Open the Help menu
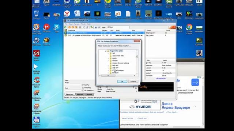Screen dimensions: 234x131 [89, 24]
